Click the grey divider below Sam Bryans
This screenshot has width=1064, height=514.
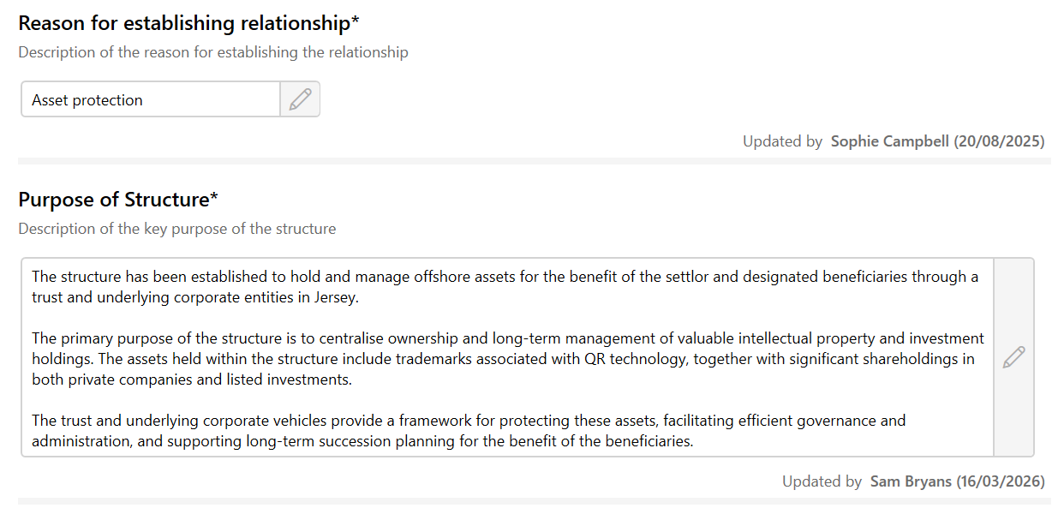pos(533,500)
